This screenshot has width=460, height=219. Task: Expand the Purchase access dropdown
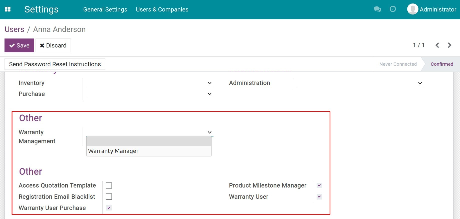click(x=149, y=94)
